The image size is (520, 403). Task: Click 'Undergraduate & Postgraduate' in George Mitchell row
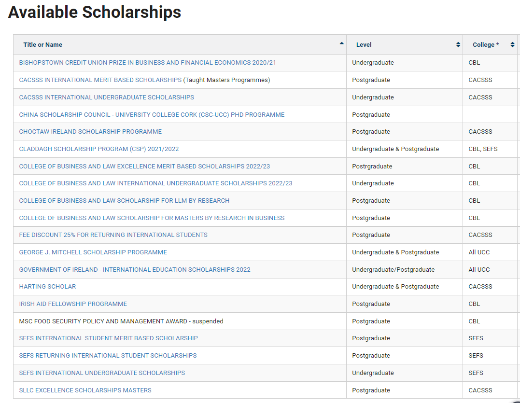point(395,252)
